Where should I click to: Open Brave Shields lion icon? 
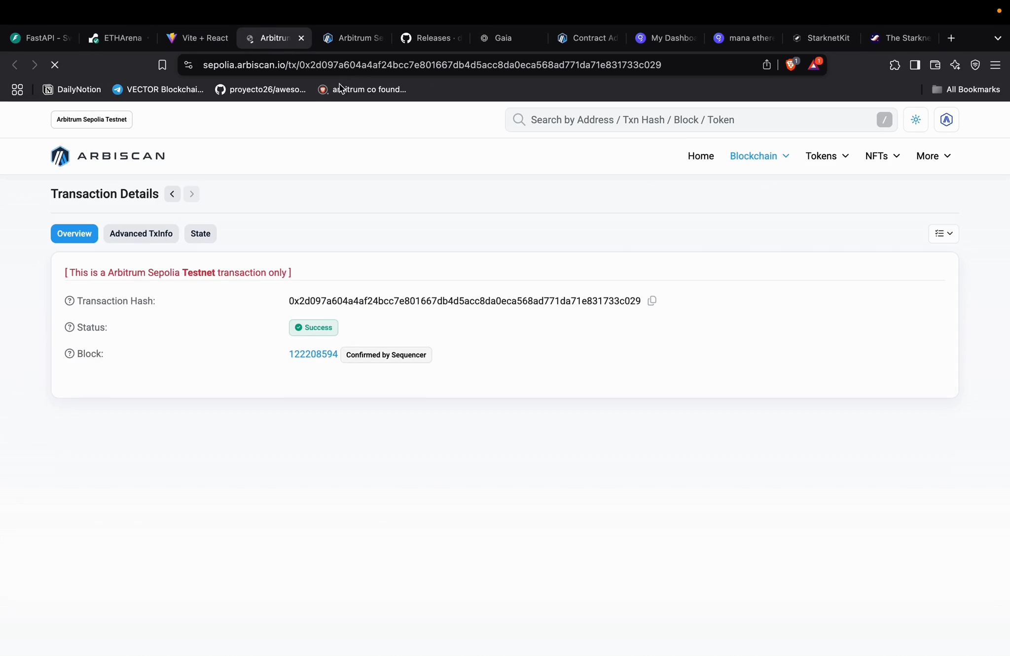792,65
